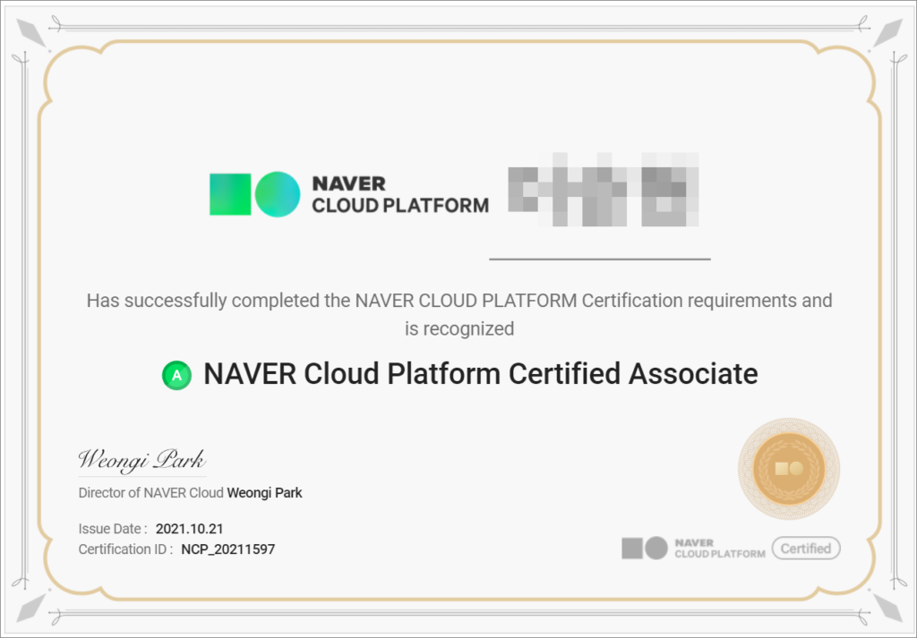Click the gray NAVER CLOUD PLATFORM footer text
917x638 pixels.
tap(719, 549)
